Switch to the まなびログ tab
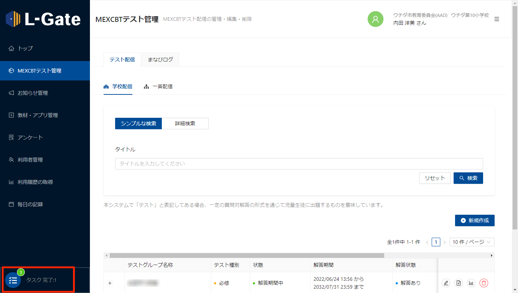The image size is (518, 293). click(160, 60)
